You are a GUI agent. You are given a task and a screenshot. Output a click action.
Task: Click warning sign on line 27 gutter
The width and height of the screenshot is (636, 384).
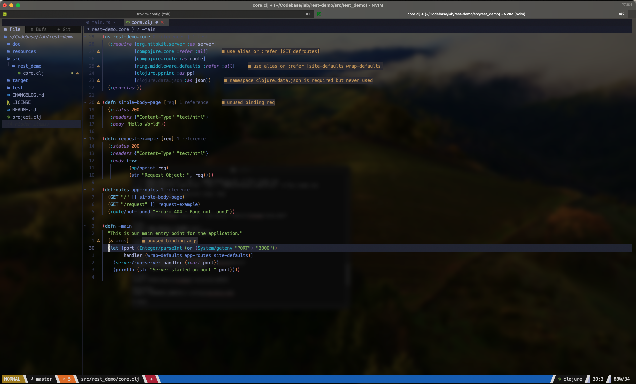[98, 51]
